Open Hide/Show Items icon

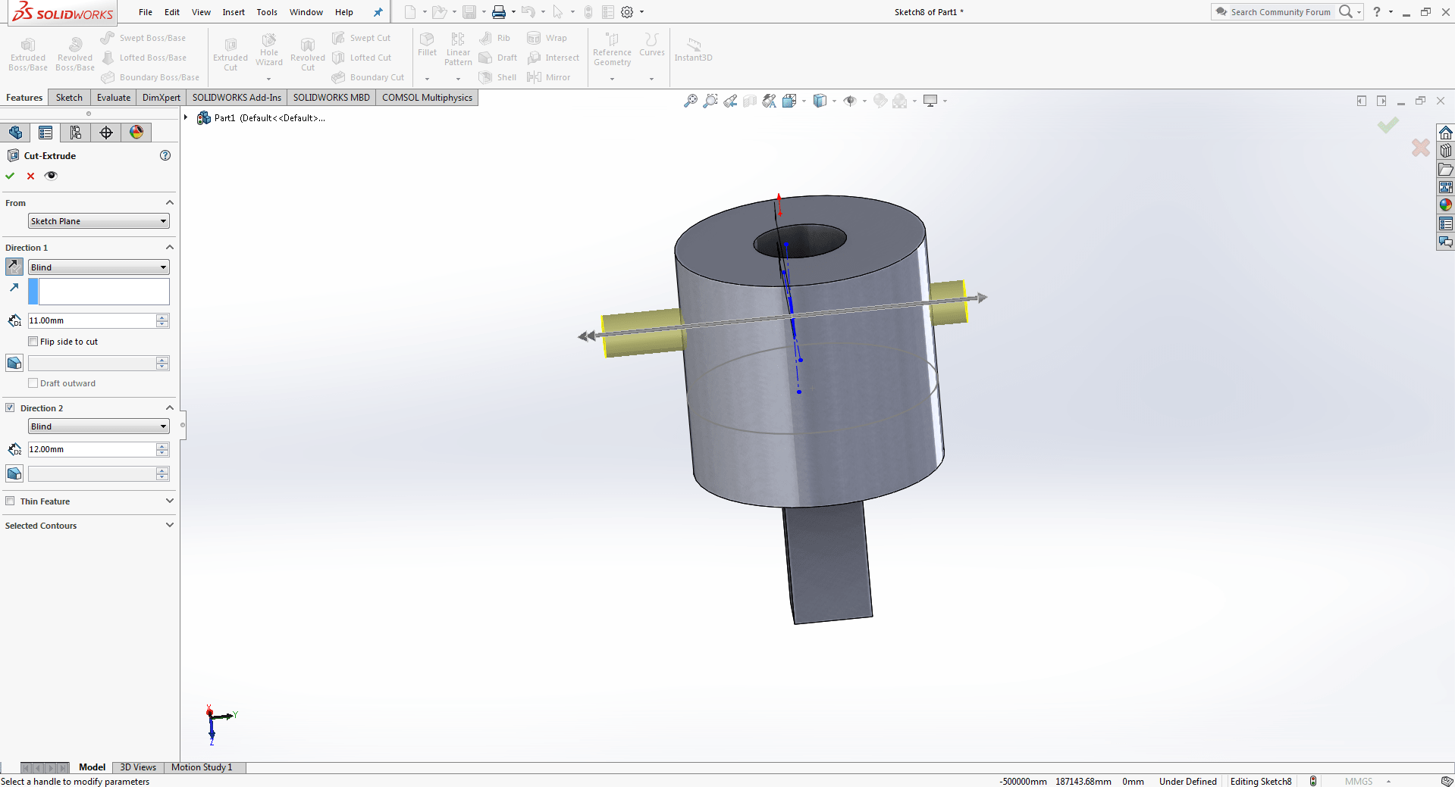pyautogui.click(x=850, y=101)
